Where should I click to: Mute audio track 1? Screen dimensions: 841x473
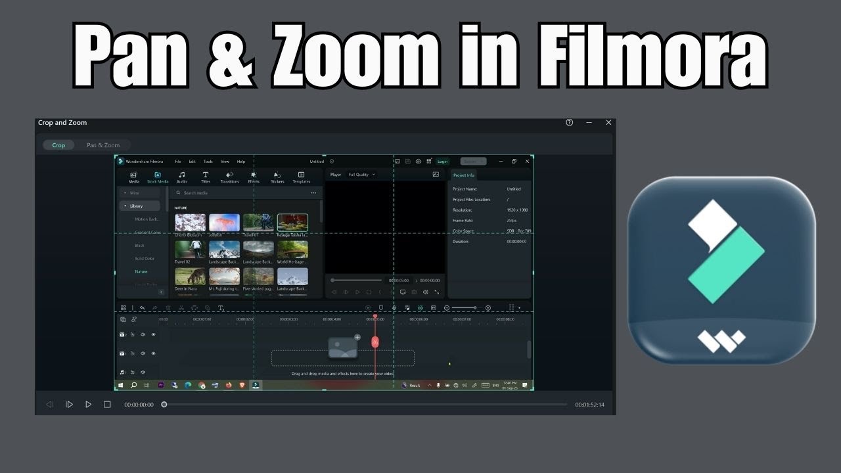coord(143,372)
